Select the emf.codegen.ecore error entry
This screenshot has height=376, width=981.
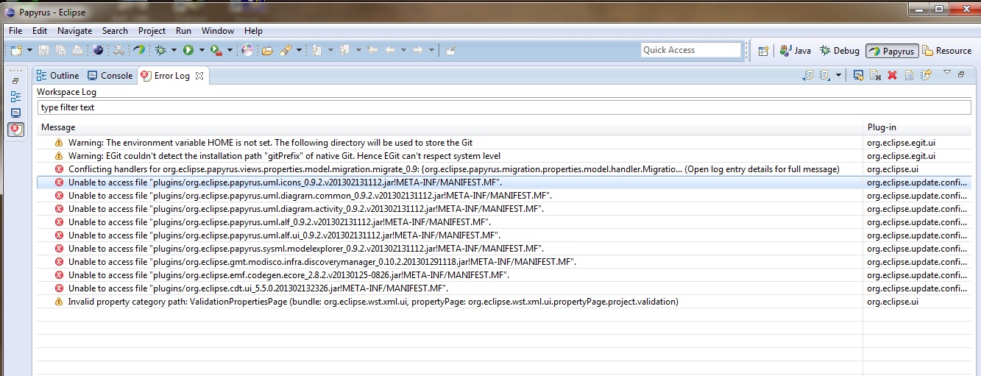[504, 275]
